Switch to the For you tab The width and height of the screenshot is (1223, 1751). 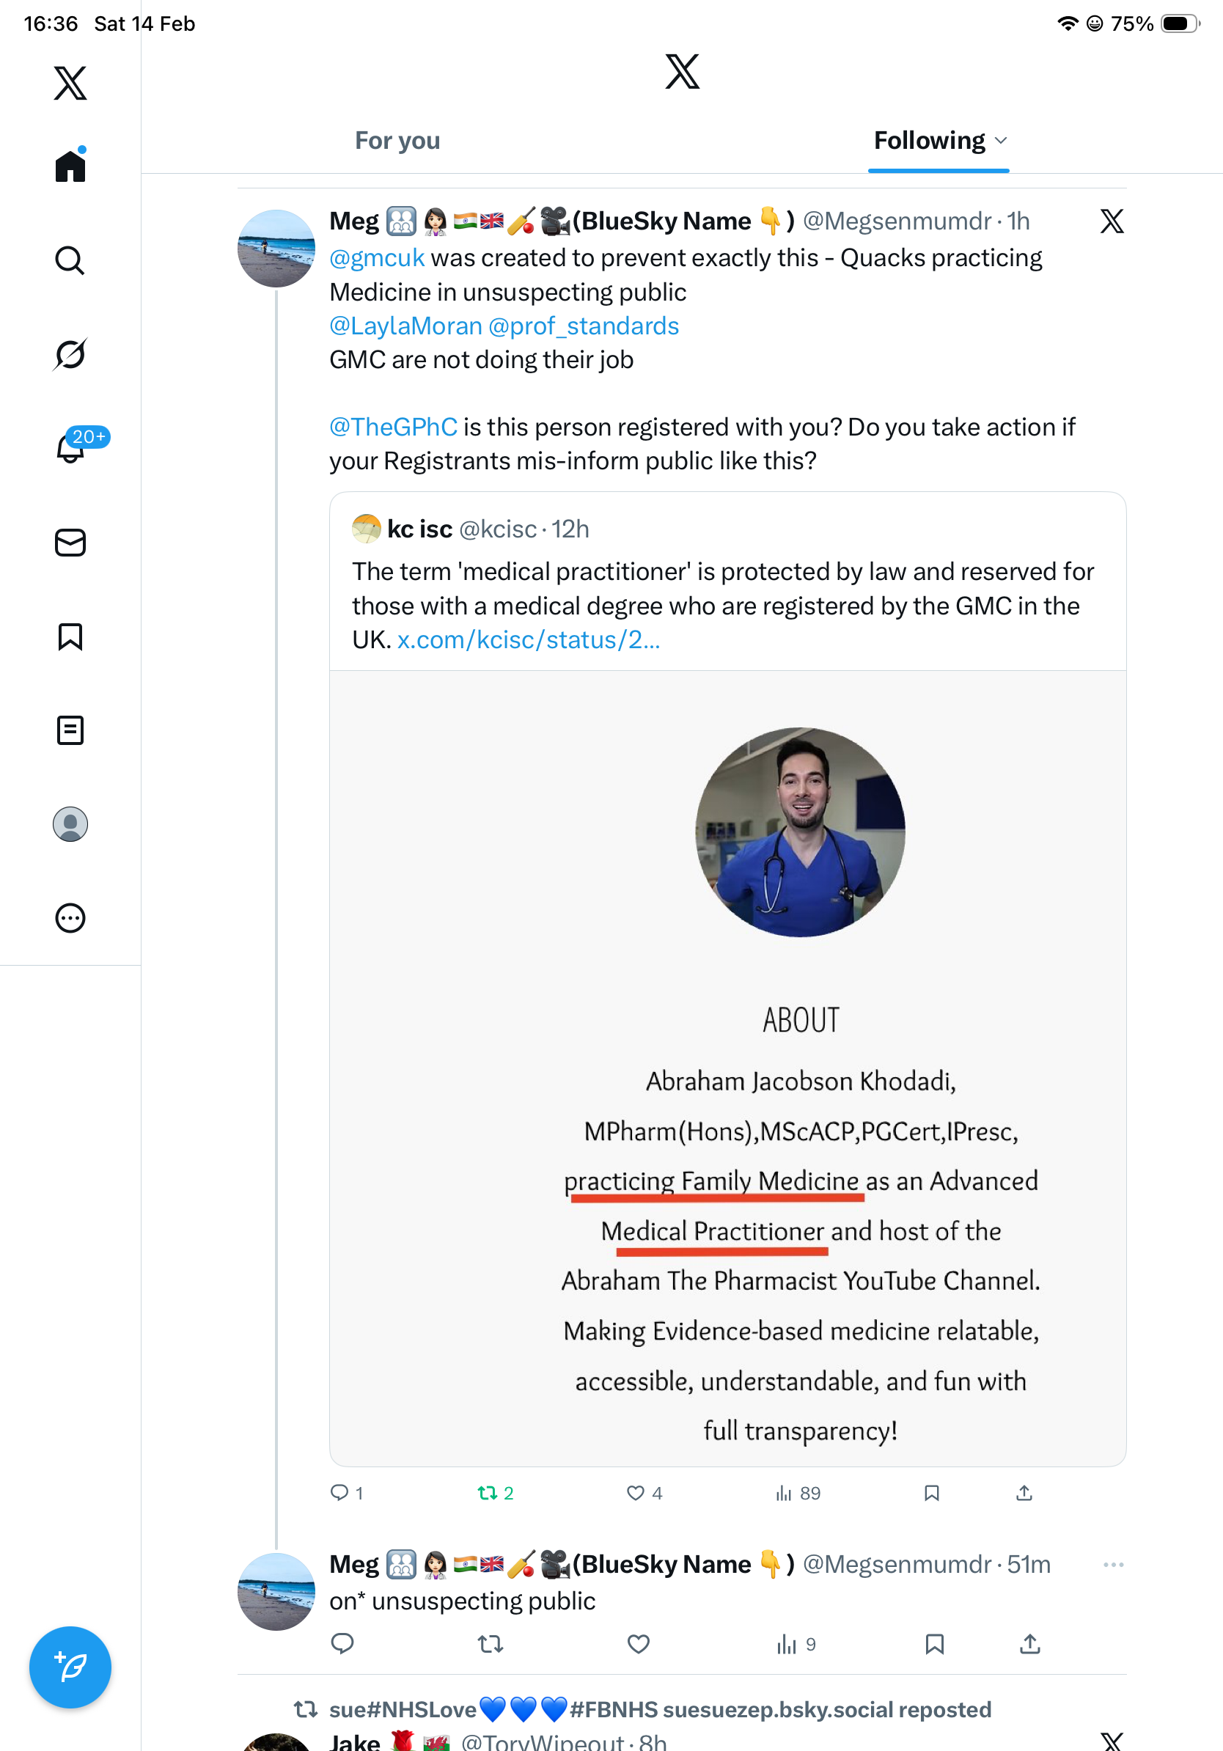tap(397, 141)
